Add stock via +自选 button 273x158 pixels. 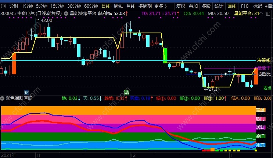pos(269,7)
